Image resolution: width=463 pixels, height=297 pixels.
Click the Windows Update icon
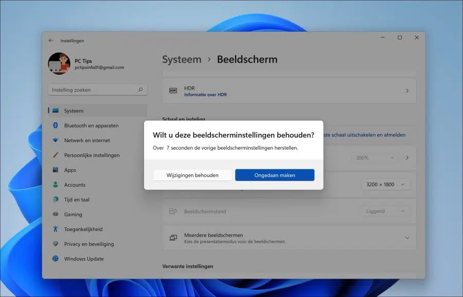(56, 259)
